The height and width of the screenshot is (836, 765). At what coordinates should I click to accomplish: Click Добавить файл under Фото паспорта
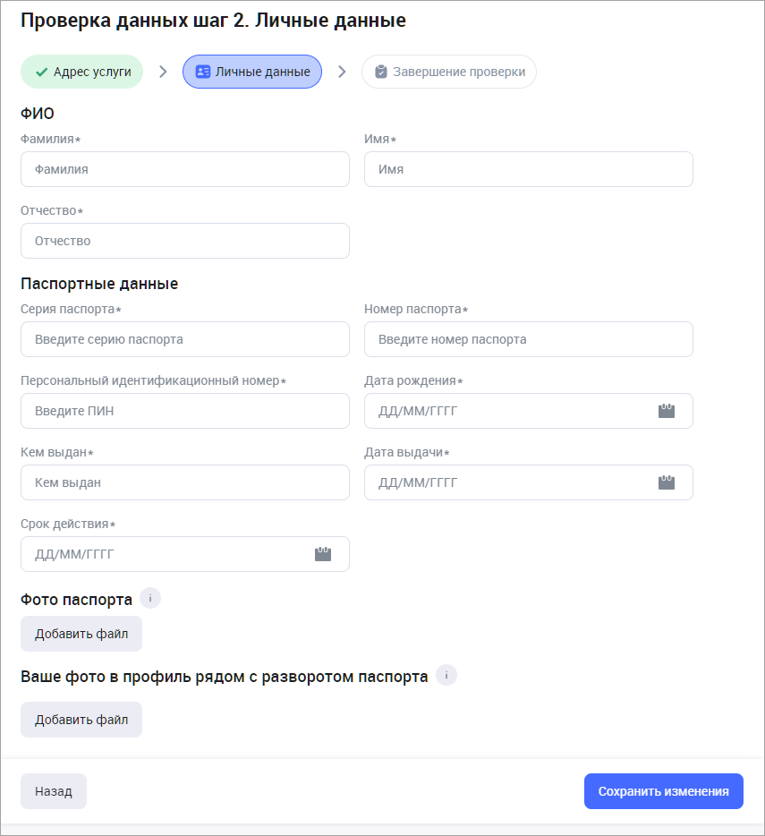81,634
